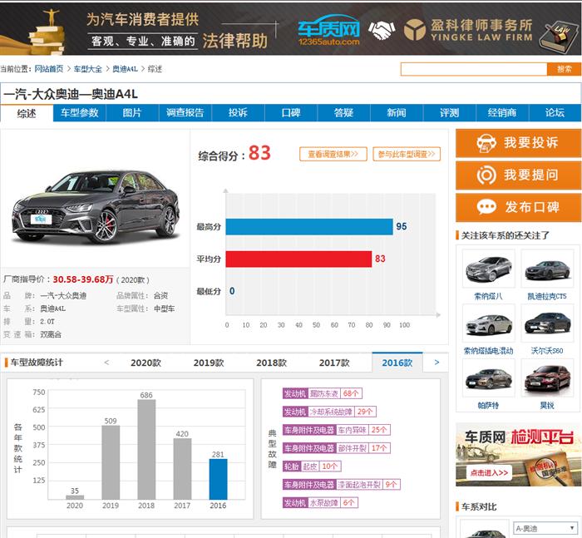Click the blue 最高分 95 bar

point(309,227)
